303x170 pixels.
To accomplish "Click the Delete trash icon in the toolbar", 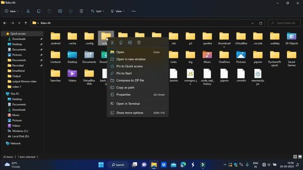I will pos(81,11).
